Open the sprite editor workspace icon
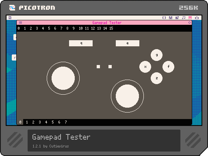Image resolution: width=208 pixels, height=156 pixels. coord(171,17)
